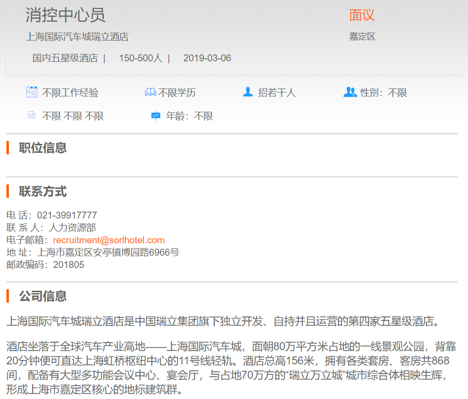This screenshot has width=468, height=399.
Task: Click the job title 消控中心员
Action: [x=65, y=15]
